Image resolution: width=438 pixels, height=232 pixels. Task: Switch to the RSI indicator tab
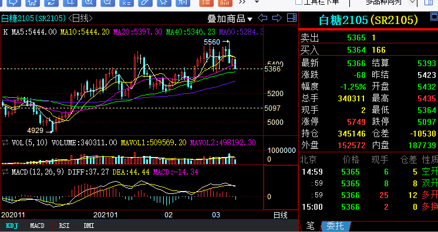coord(64,226)
